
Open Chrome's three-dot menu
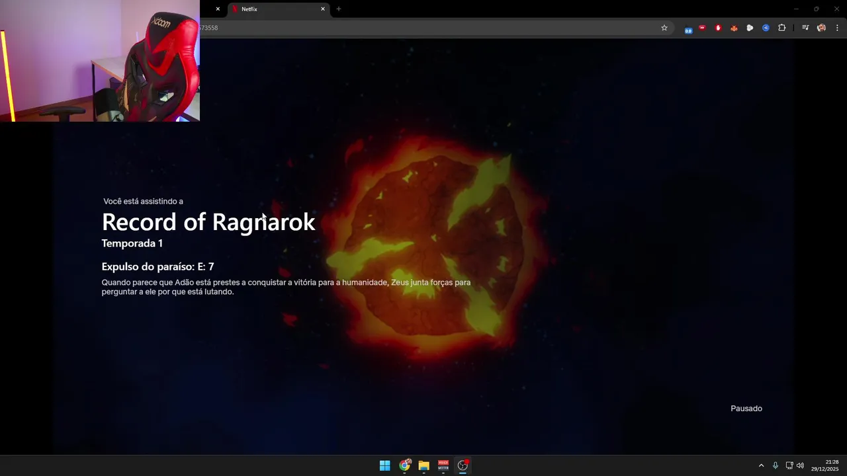(x=837, y=28)
